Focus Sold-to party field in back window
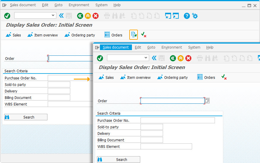 tap(59, 84)
